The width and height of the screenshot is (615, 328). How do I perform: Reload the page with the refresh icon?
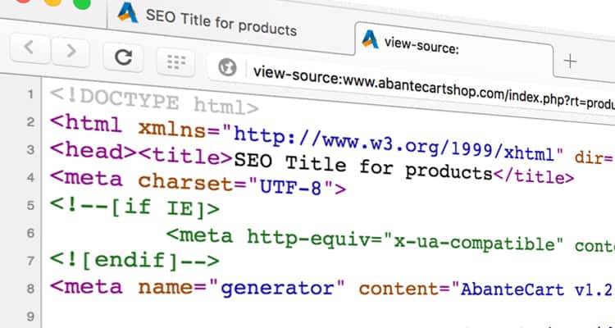tap(124, 57)
